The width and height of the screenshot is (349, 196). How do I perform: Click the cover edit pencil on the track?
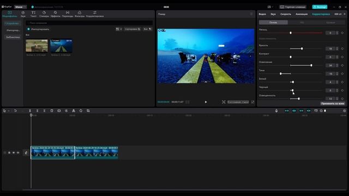point(26,152)
